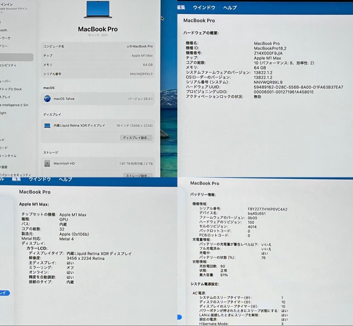
Task: Click the MacBook Pro laptop image in System Settings
Action: [x=98, y=9]
